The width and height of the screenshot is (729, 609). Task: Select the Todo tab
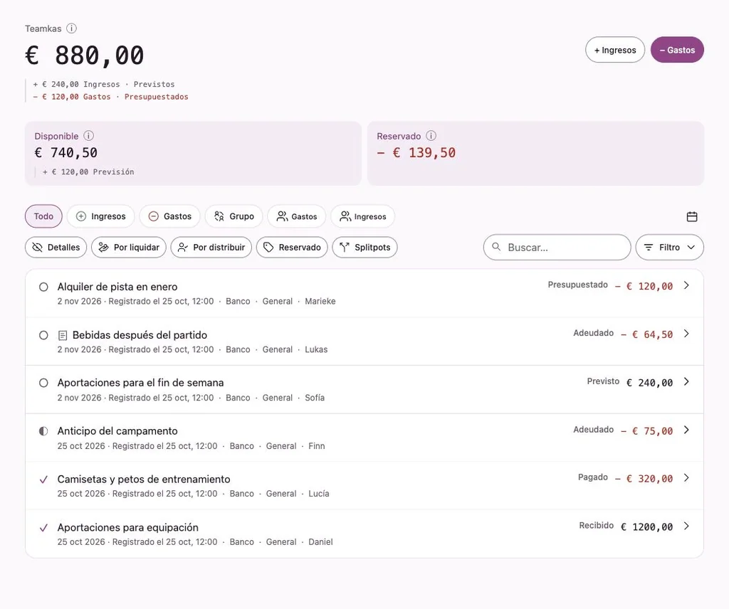tap(43, 216)
